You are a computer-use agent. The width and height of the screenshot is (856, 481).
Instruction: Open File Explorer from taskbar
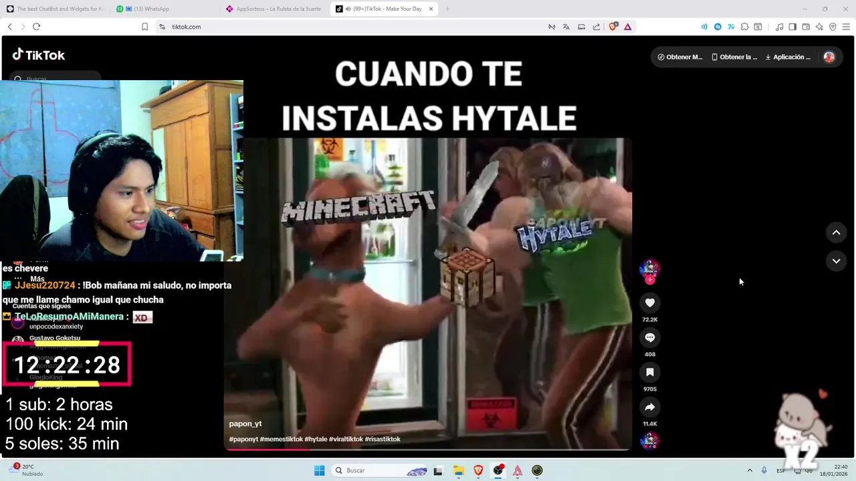pyautogui.click(x=458, y=470)
